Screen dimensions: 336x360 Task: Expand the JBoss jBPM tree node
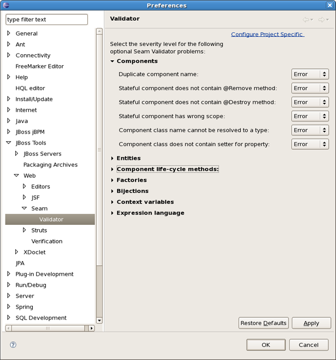click(9, 131)
